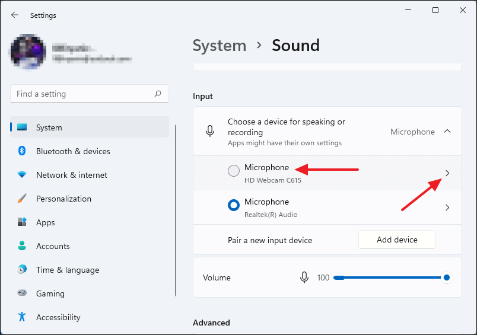
Task: Click the Network & internet wifi icon
Action: pos(22,175)
